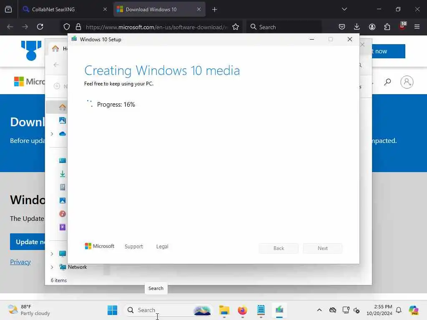Click the Back button in Setup
Screen dimensions: 427x320
(x=279, y=248)
